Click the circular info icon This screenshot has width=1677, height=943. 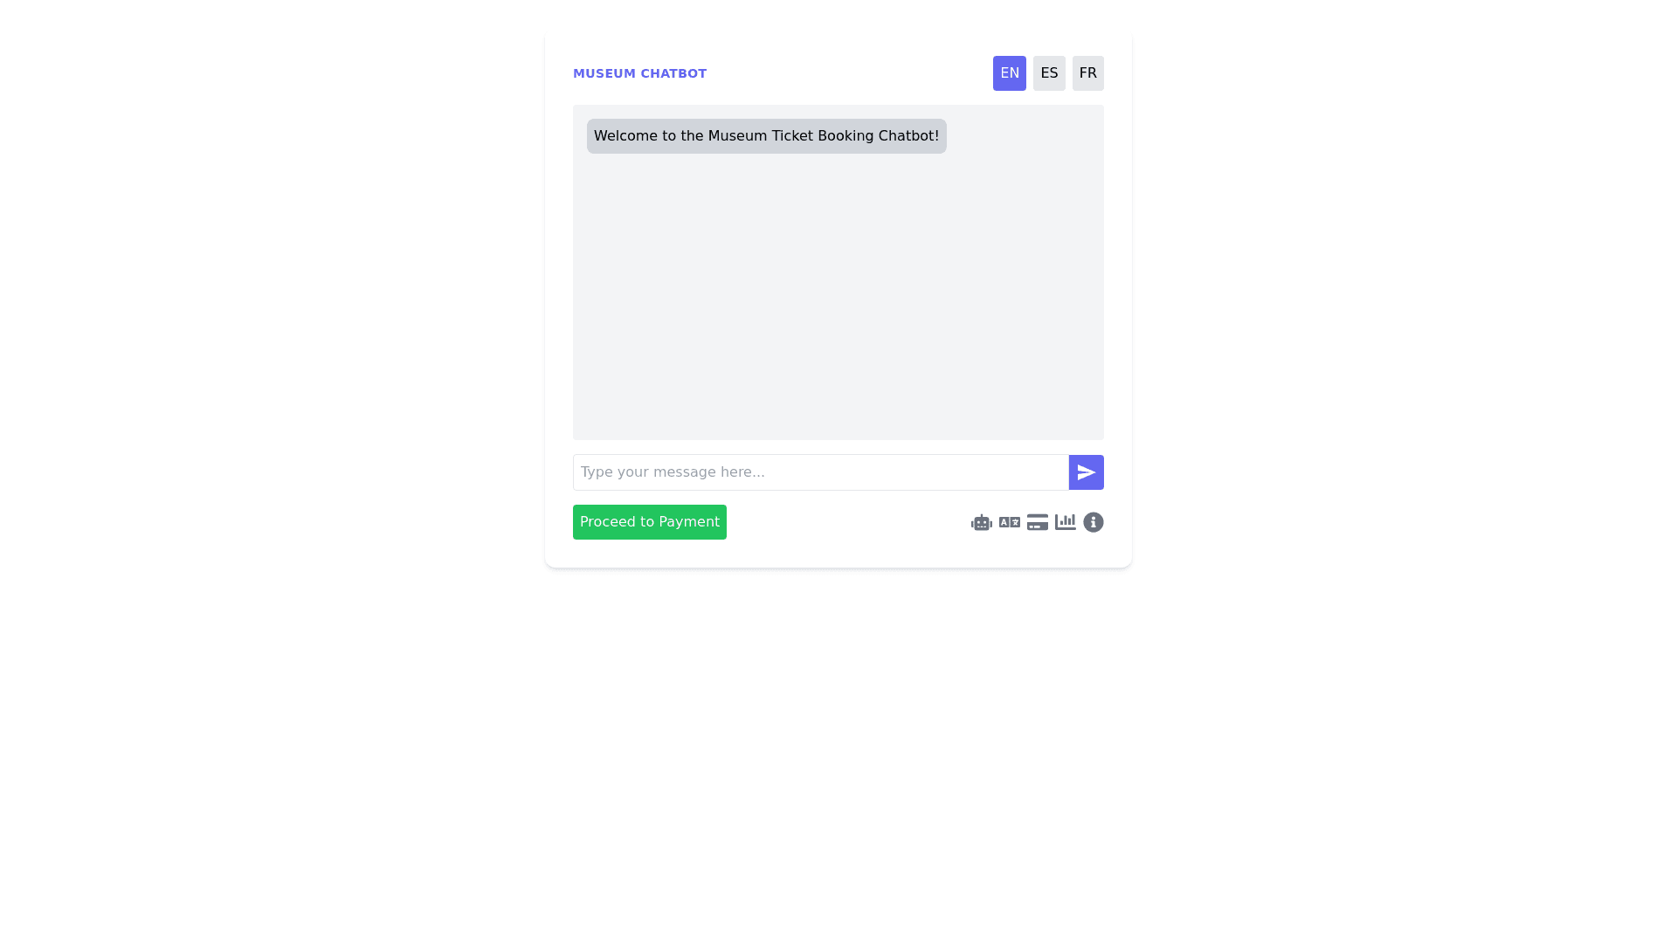[x=1094, y=522]
